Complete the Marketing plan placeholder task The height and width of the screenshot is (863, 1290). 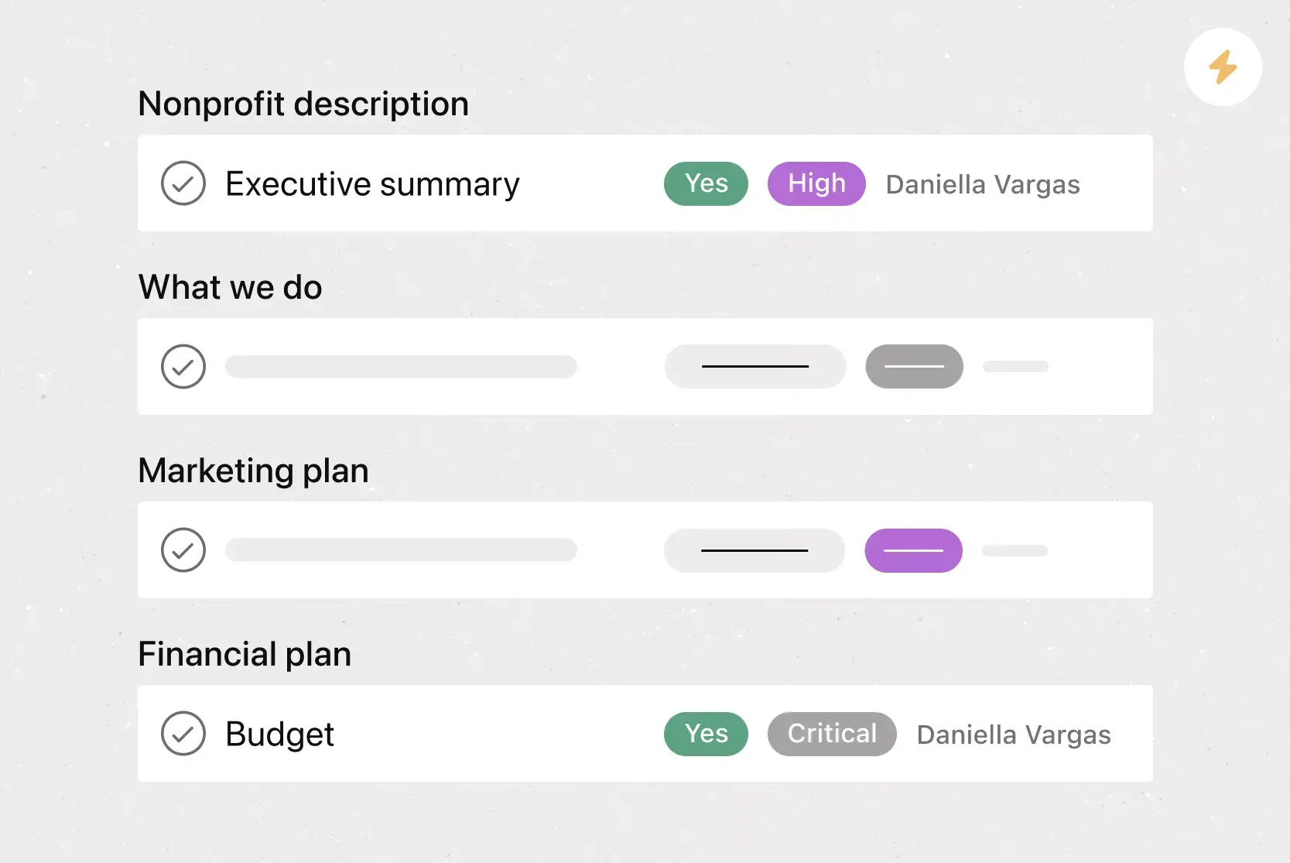183,550
